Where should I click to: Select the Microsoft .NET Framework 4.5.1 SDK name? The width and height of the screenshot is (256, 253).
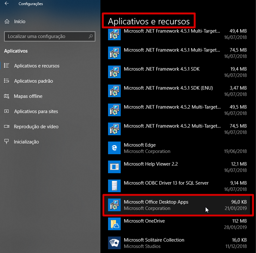point(162,69)
